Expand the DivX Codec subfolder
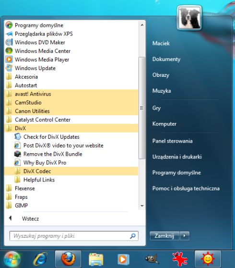 click(x=71, y=171)
